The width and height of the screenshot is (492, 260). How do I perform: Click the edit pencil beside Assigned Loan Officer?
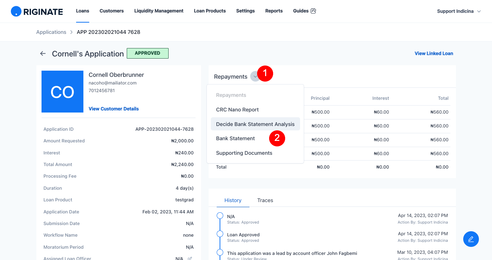click(x=190, y=259)
